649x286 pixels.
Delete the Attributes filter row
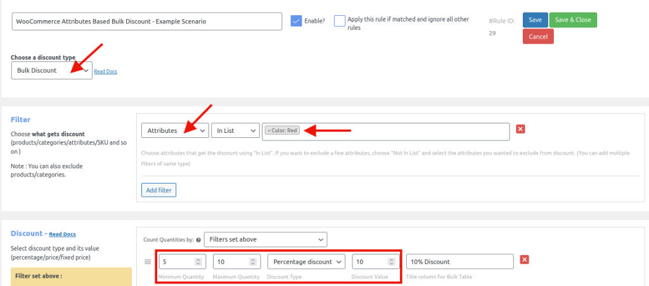click(520, 129)
